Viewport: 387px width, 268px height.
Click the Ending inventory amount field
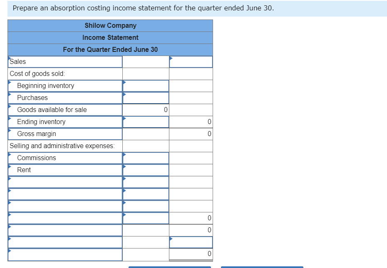click(x=145, y=122)
